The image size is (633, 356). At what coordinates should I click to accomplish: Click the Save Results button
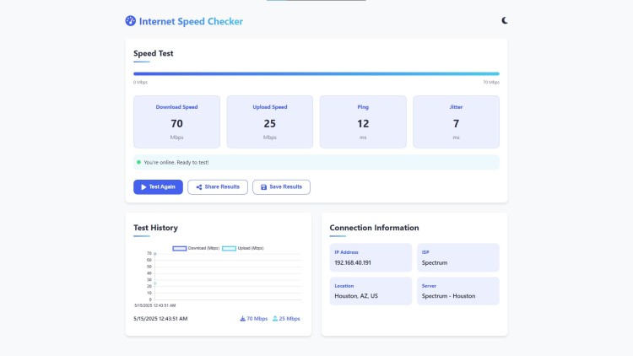pos(281,187)
